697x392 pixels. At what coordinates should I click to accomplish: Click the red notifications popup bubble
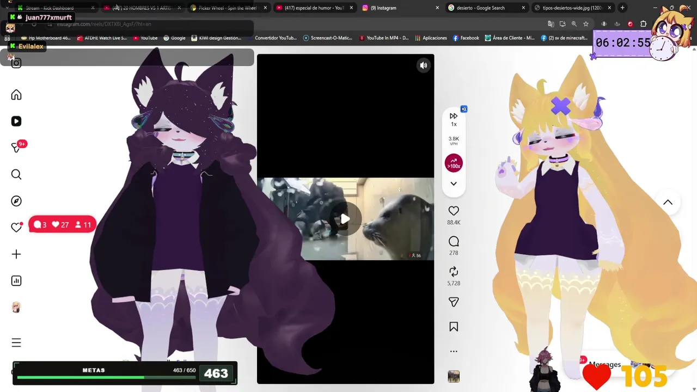coord(62,224)
